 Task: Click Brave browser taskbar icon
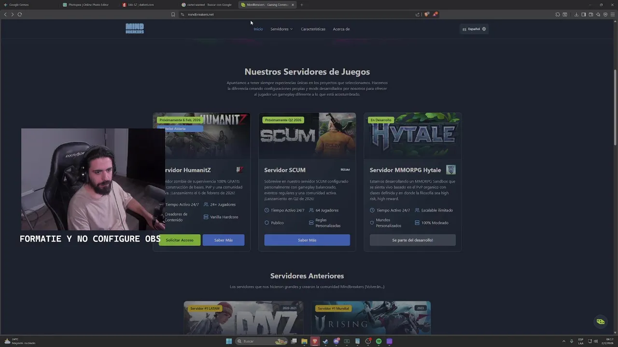coord(315,341)
